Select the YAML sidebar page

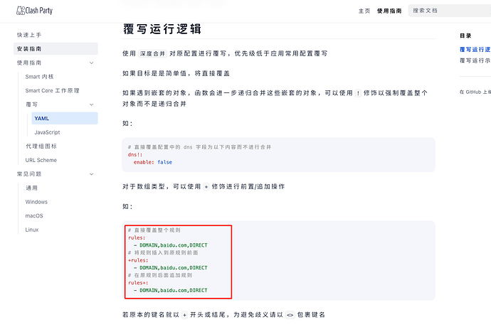pos(65,118)
